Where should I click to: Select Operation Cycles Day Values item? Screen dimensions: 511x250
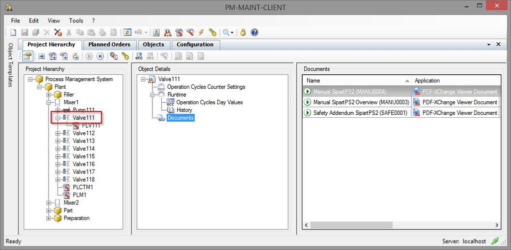[x=210, y=102]
